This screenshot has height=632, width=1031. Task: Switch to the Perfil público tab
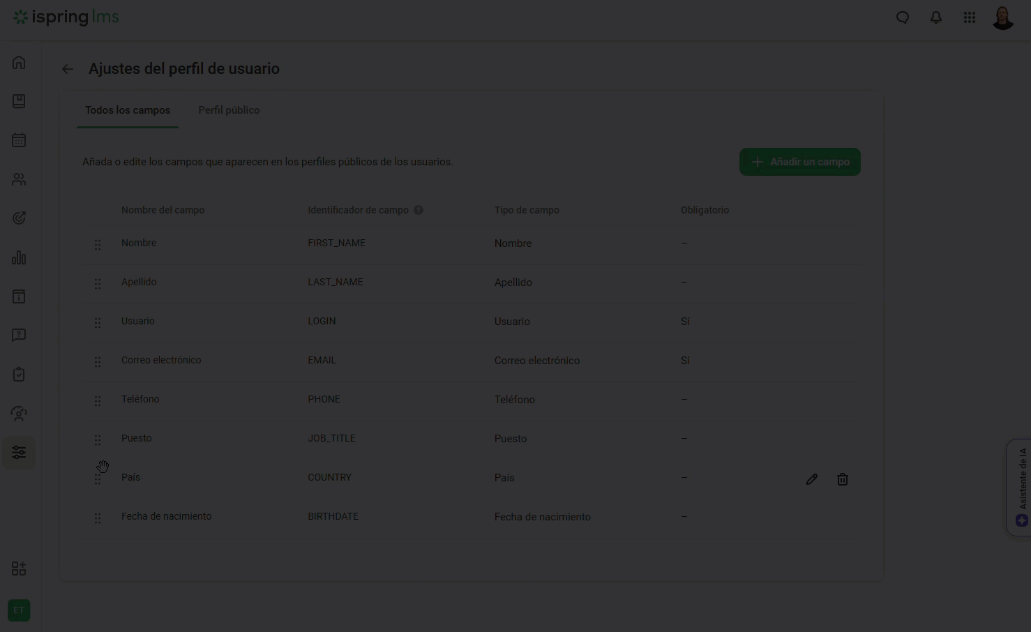point(229,110)
